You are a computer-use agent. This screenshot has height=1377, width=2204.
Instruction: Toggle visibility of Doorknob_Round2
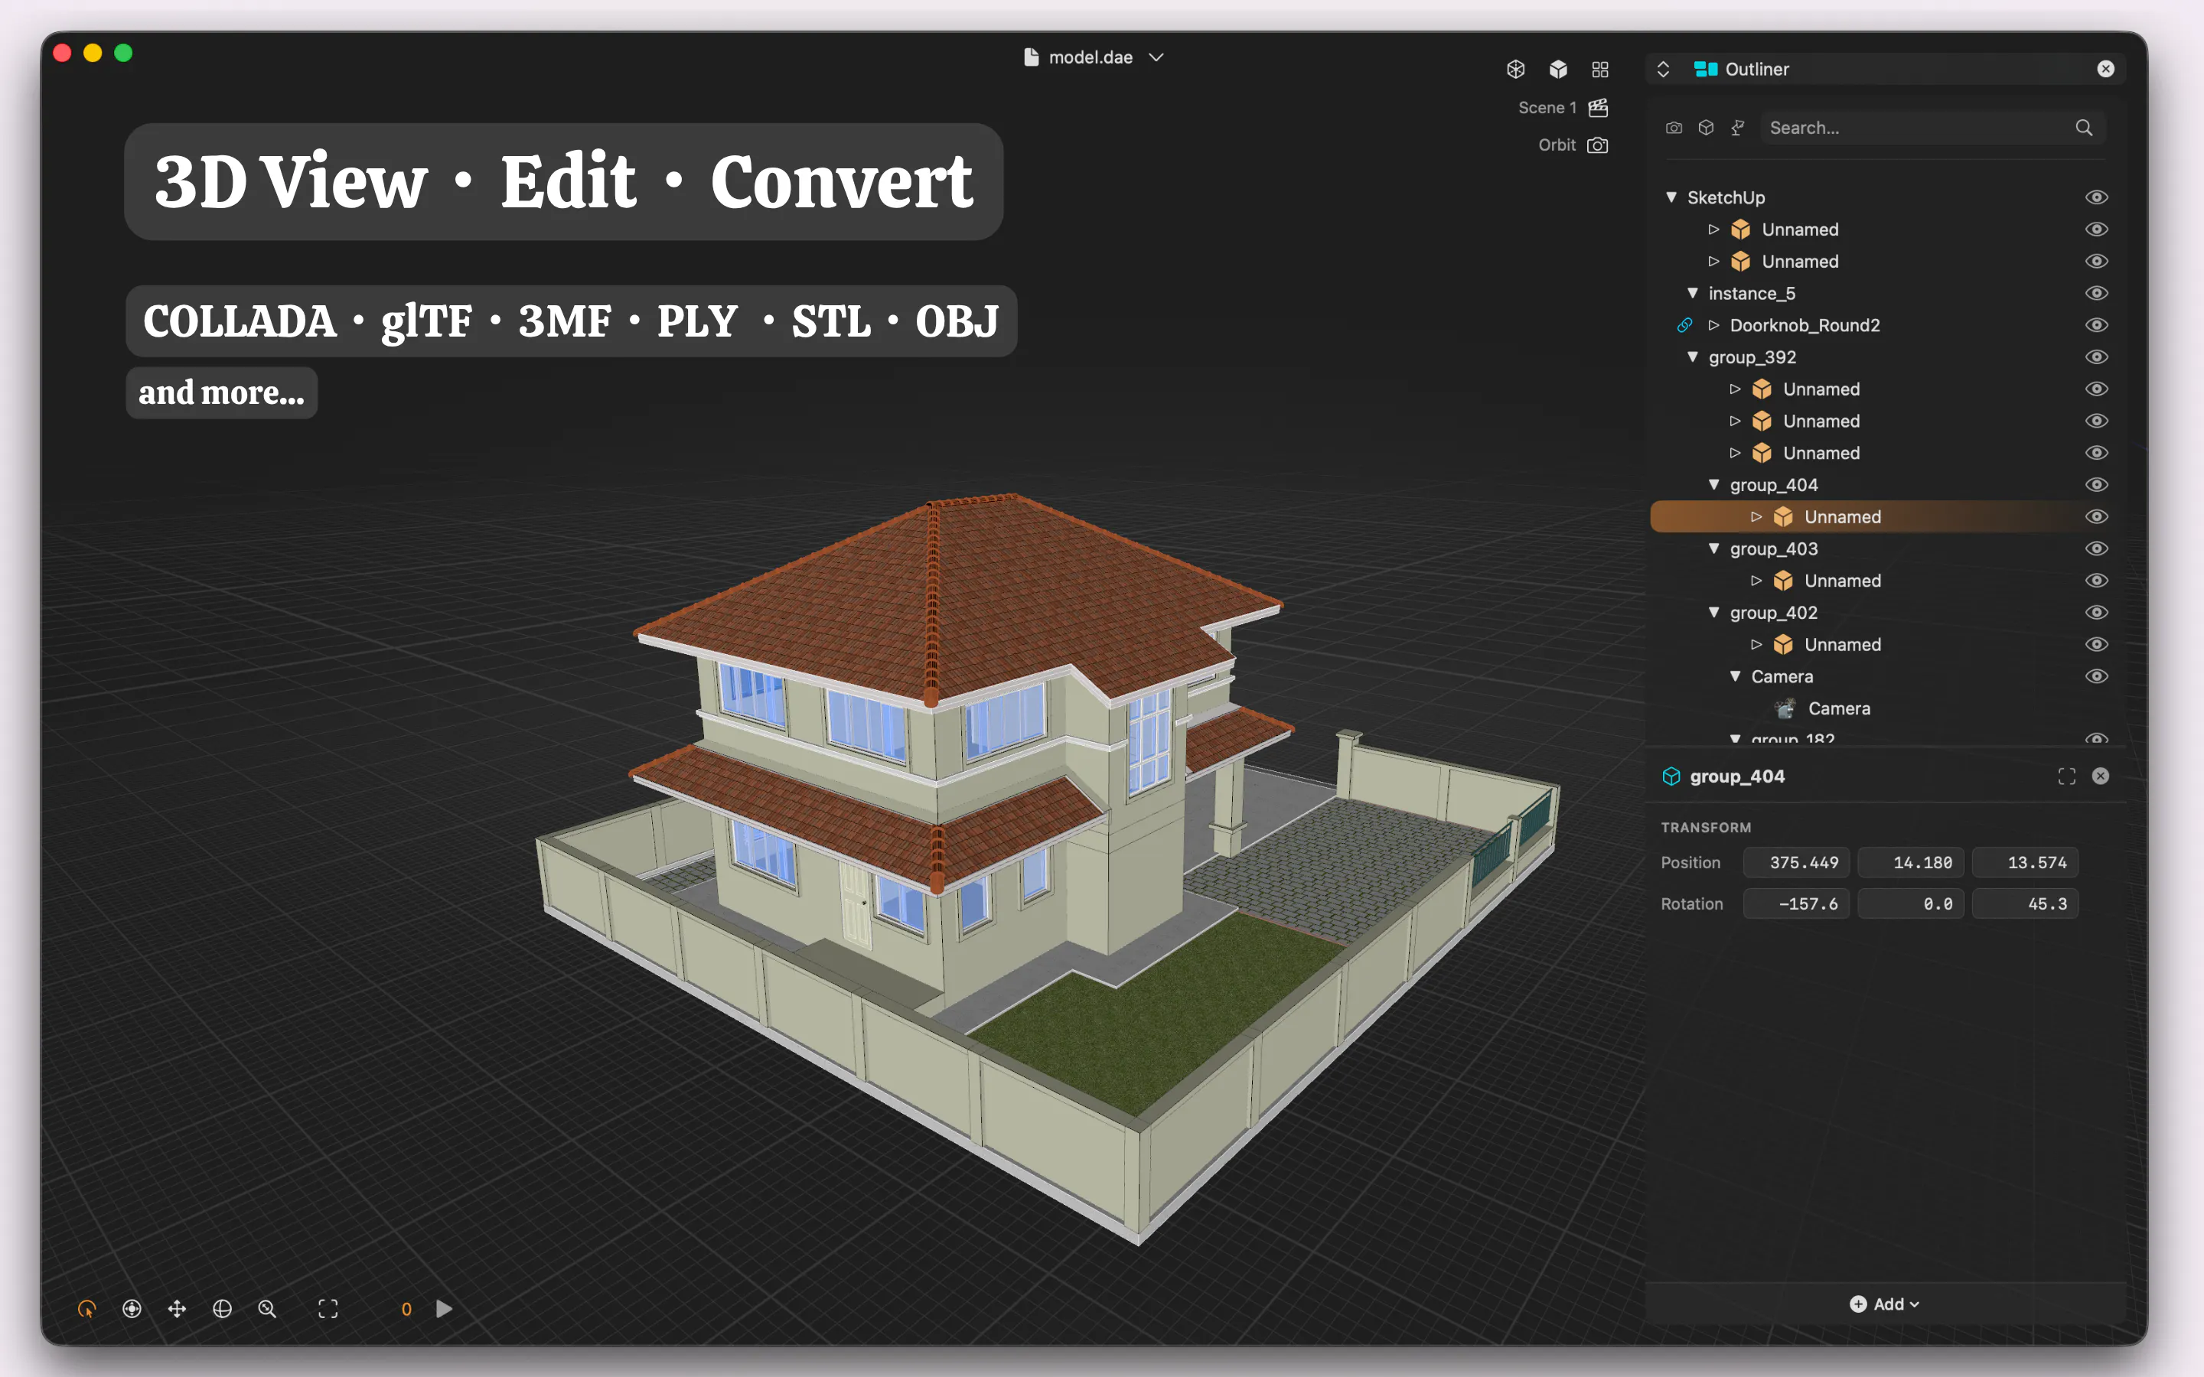(x=2097, y=325)
